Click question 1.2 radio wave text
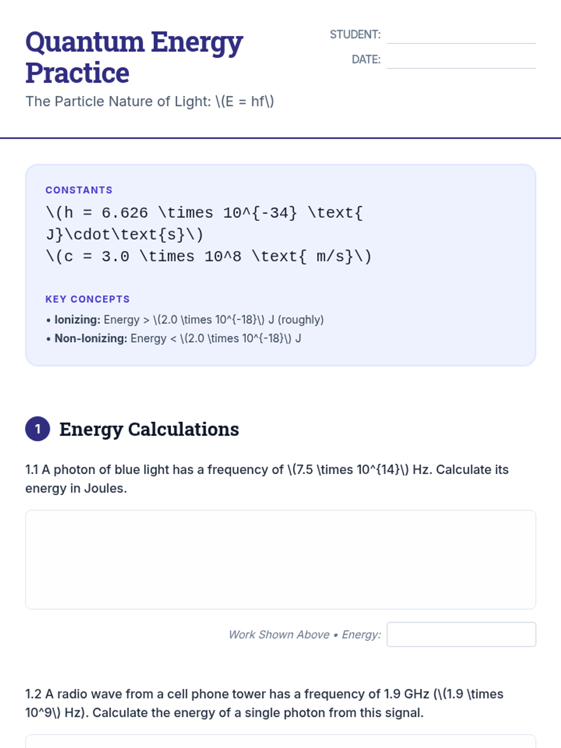Image resolution: width=561 pixels, height=748 pixels. click(x=264, y=703)
